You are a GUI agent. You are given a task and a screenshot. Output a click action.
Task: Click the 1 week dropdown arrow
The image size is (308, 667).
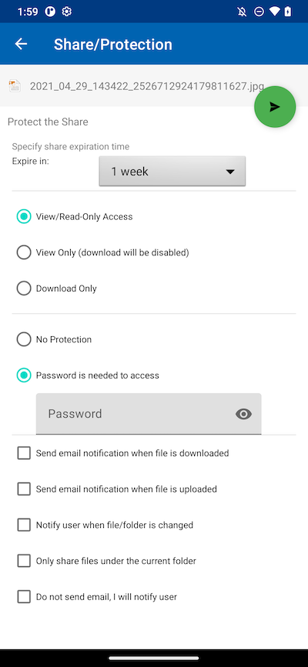(x=230, y=172)
